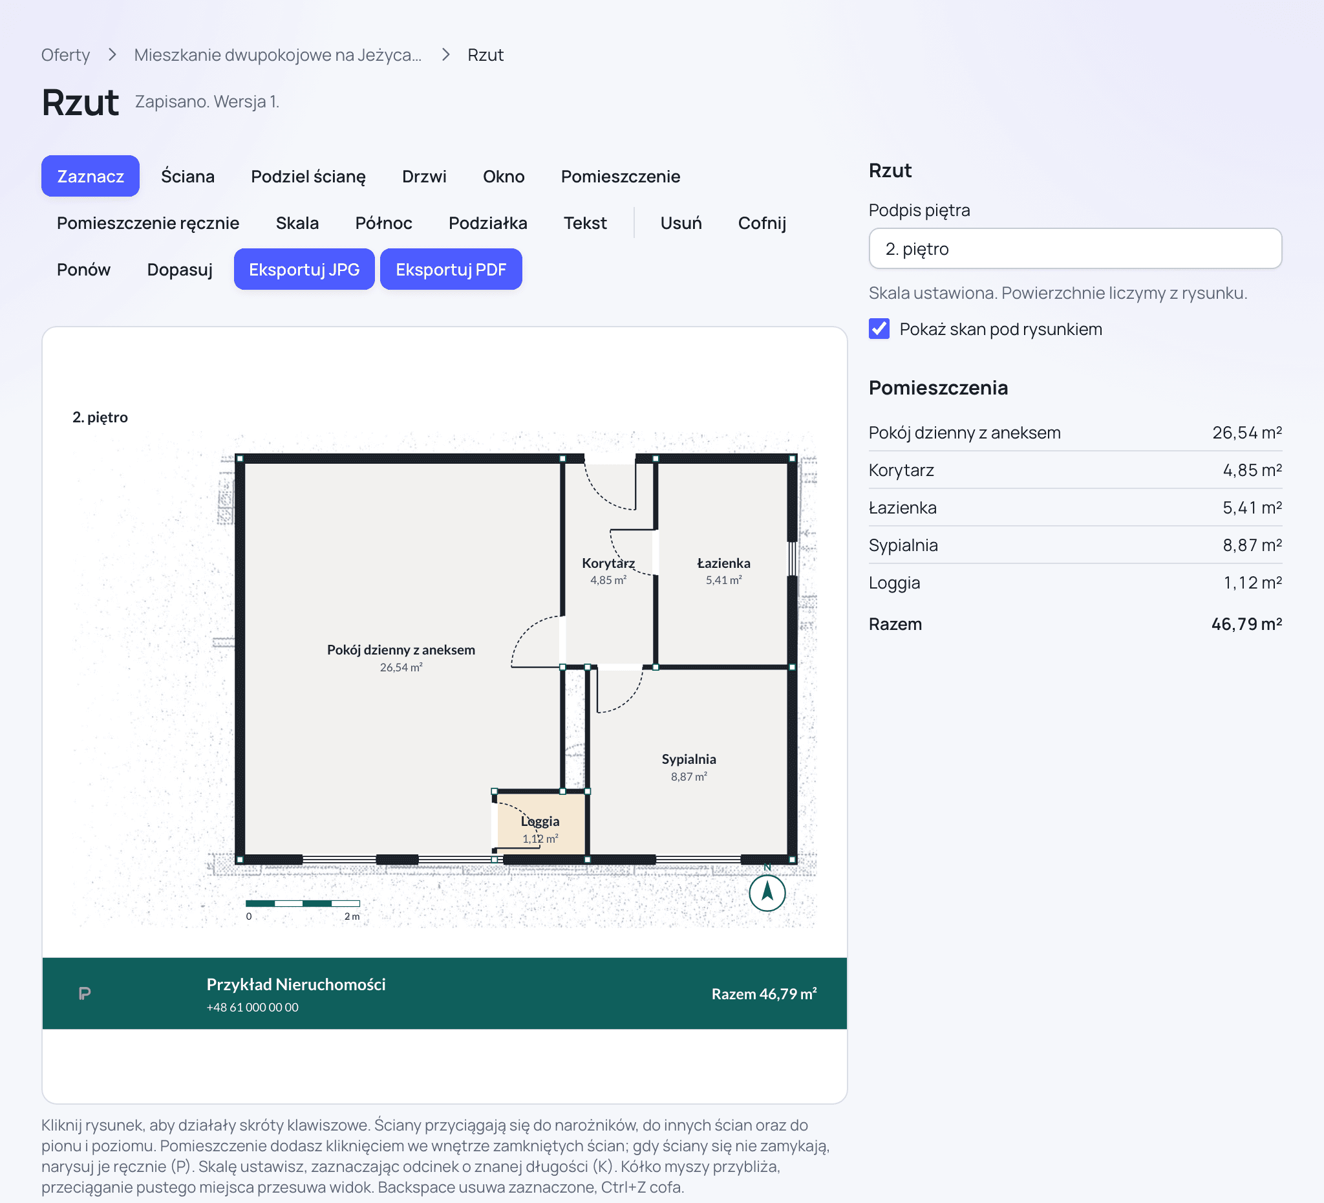Redo with the Ponów button

tap(83, 269)
